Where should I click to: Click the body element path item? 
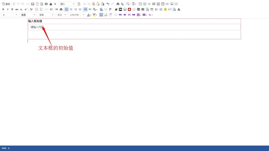(4, 148)
